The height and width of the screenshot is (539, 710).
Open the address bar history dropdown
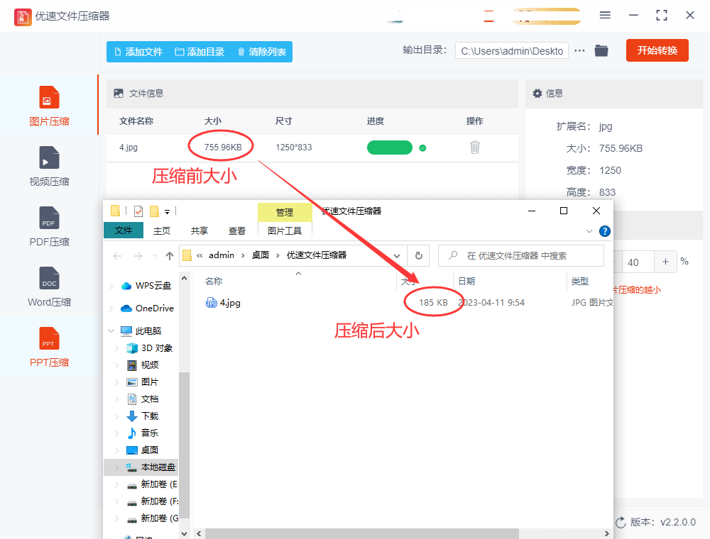pyautogui.click(x=397, y=256)
